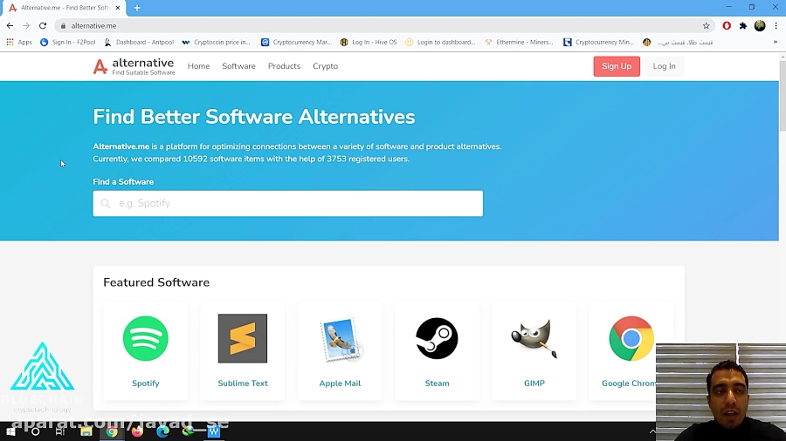
Task: Go forward with the browser forward arrow
Action: pyautogui.click(x=26, y=25)
